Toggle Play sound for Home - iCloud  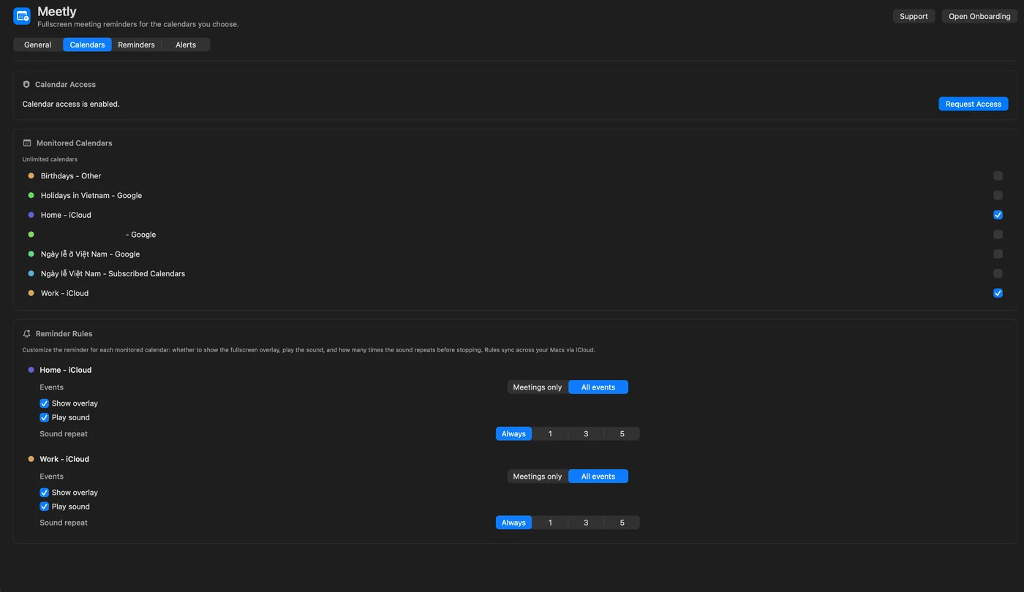click(x=45, y=417)
